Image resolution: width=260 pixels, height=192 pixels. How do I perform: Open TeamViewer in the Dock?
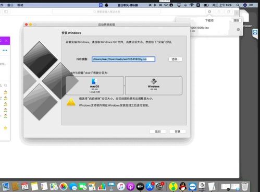pos(192,187)
